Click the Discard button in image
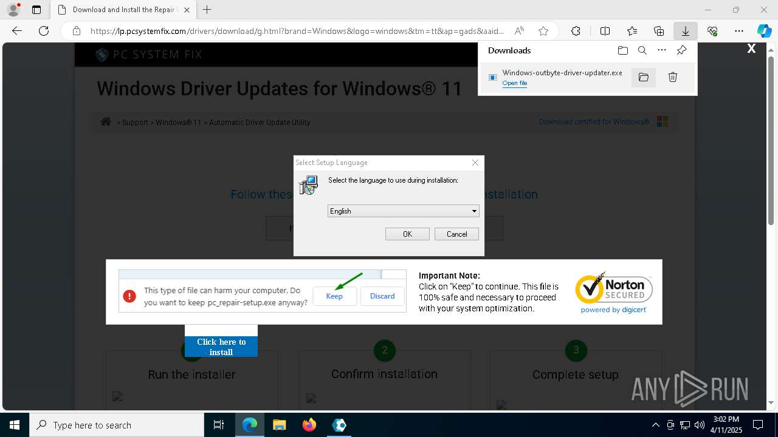 pos(382,296)
